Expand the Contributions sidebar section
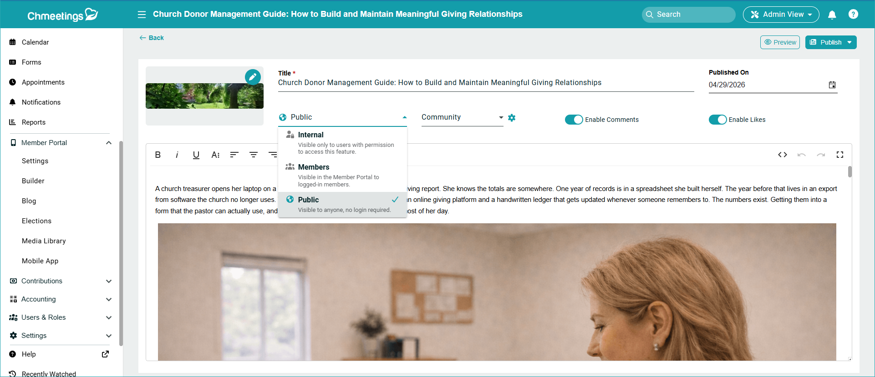Image resolution: width=875 pixels, height=377 pixels. 61,281
